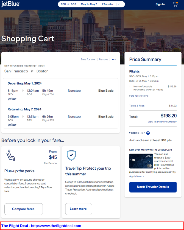Expand the trip search summary chevron

point(119,4)
